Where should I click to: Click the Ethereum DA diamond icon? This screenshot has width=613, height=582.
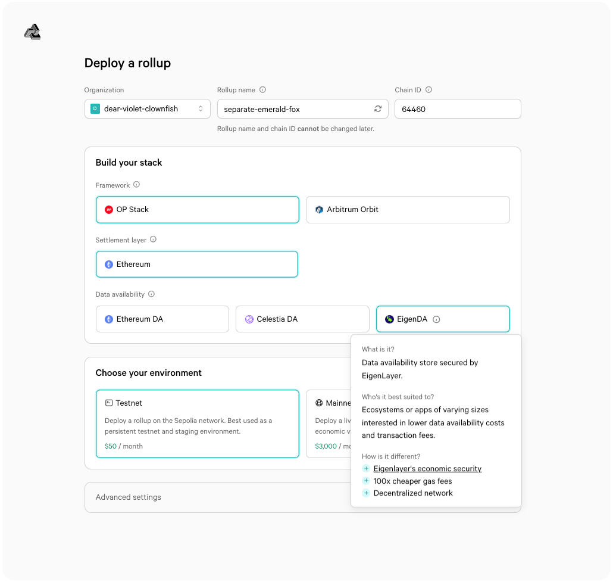coord(109,319)
